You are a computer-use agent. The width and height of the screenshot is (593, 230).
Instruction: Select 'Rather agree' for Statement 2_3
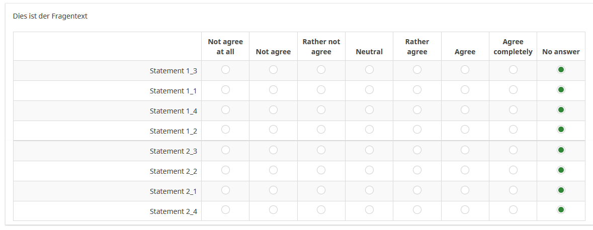click(x=417, y=150)
